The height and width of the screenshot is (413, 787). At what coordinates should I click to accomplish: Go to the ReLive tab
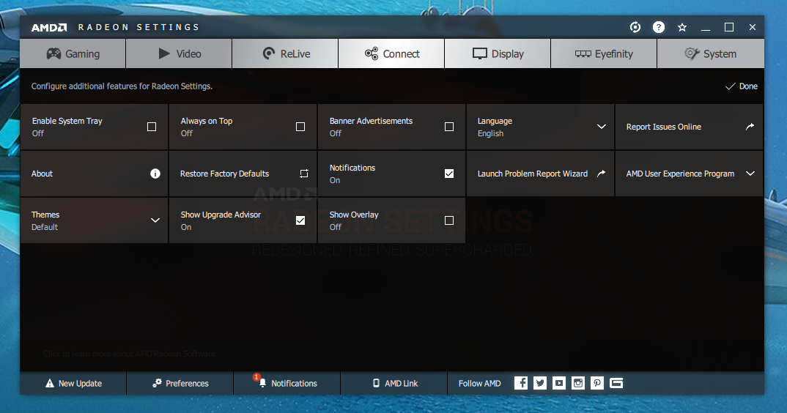[x=285, y=53]
